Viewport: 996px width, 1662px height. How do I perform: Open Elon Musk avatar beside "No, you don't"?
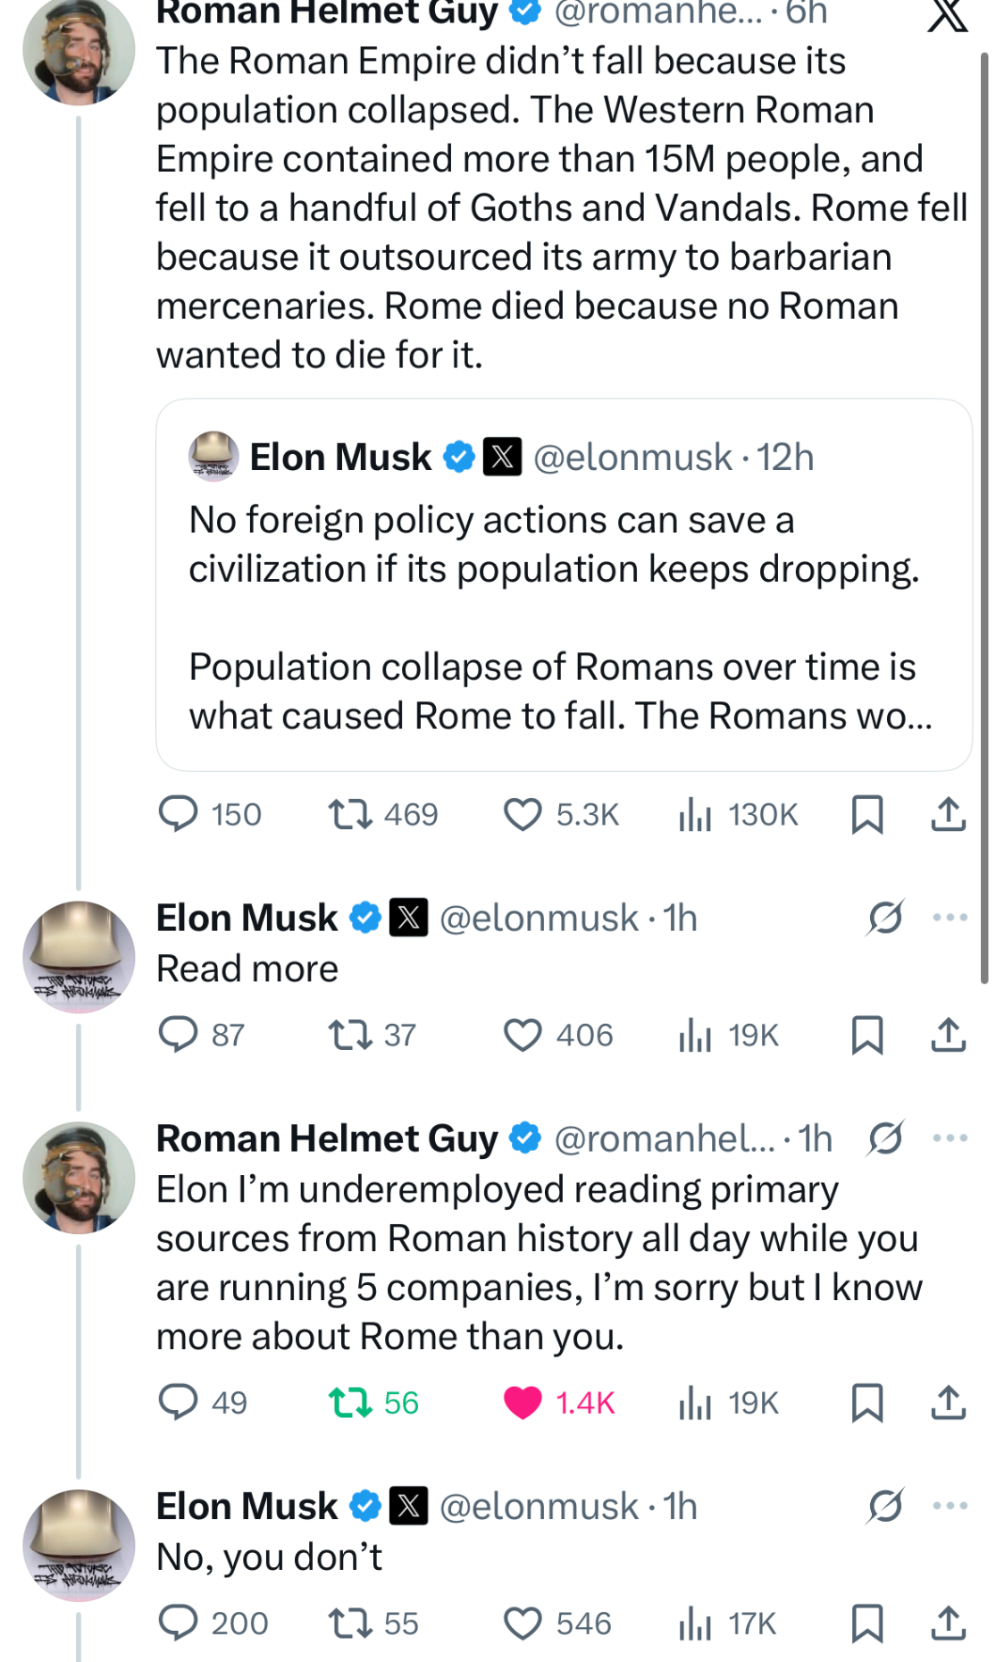click(x=79, y=1545)
